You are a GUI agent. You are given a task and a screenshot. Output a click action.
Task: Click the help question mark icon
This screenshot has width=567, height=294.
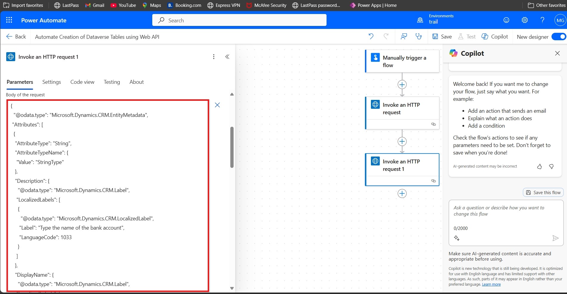point(542,20)
